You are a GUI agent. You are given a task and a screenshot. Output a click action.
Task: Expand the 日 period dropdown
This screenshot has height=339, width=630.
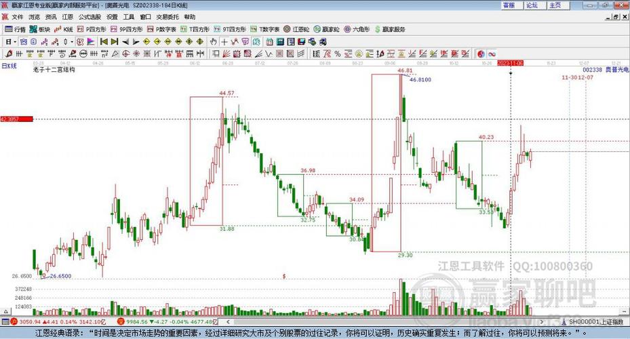coord(15,42)
